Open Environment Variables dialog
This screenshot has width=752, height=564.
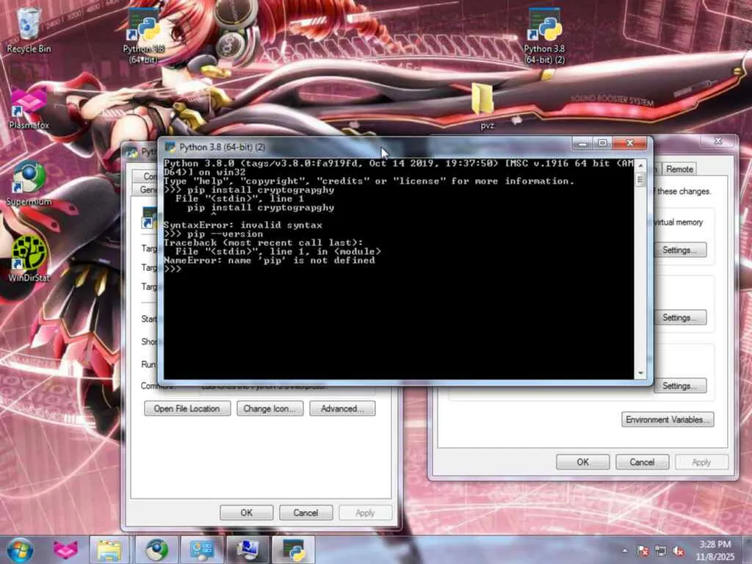point(668,419)
